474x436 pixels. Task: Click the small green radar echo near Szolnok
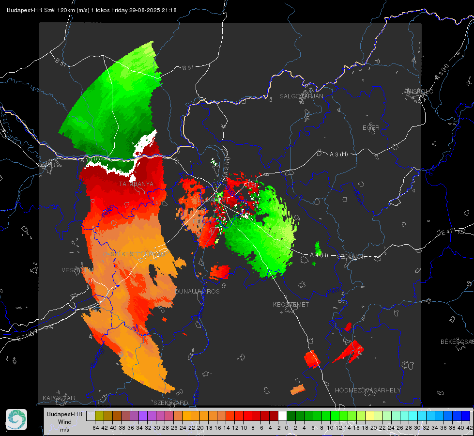(318, 249)
